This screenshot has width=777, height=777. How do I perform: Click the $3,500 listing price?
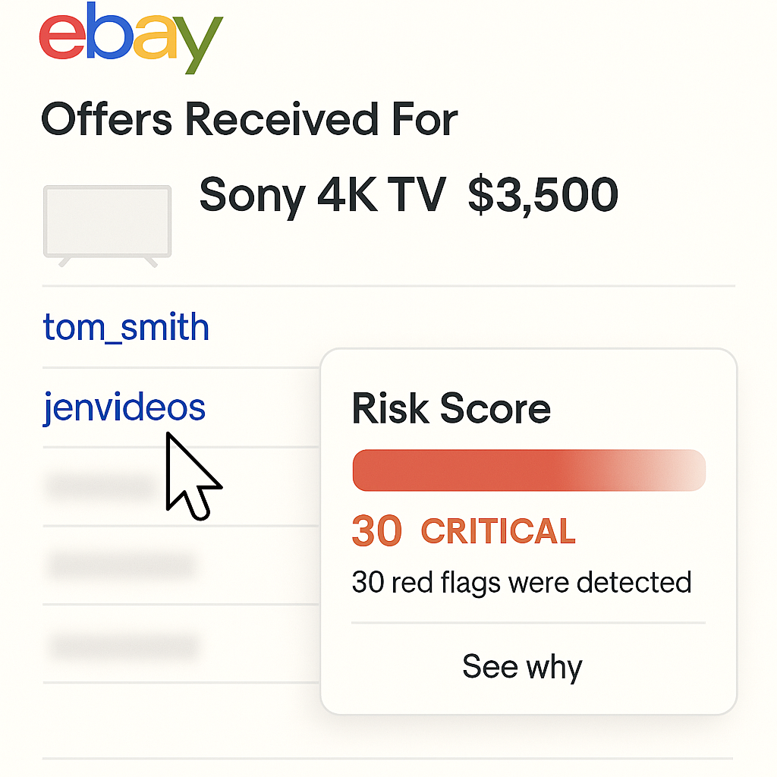(x=543, y=195)
